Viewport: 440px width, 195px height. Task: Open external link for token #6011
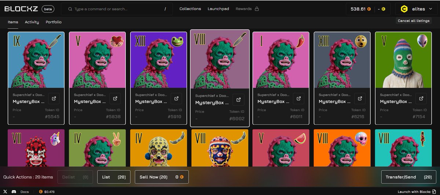click(298, 98)
